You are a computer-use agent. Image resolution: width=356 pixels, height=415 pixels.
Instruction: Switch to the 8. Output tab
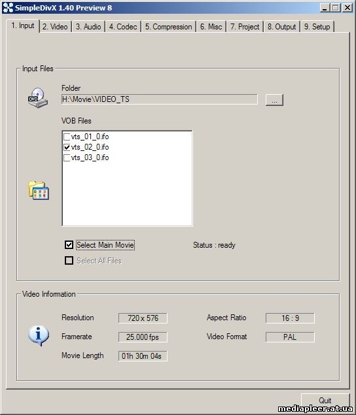point(282,27)
